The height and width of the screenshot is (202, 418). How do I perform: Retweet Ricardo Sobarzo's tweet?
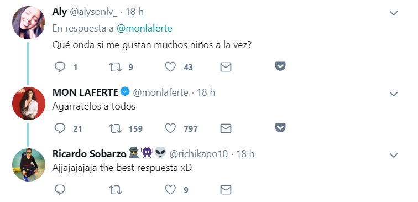click(x=115, y=190)
